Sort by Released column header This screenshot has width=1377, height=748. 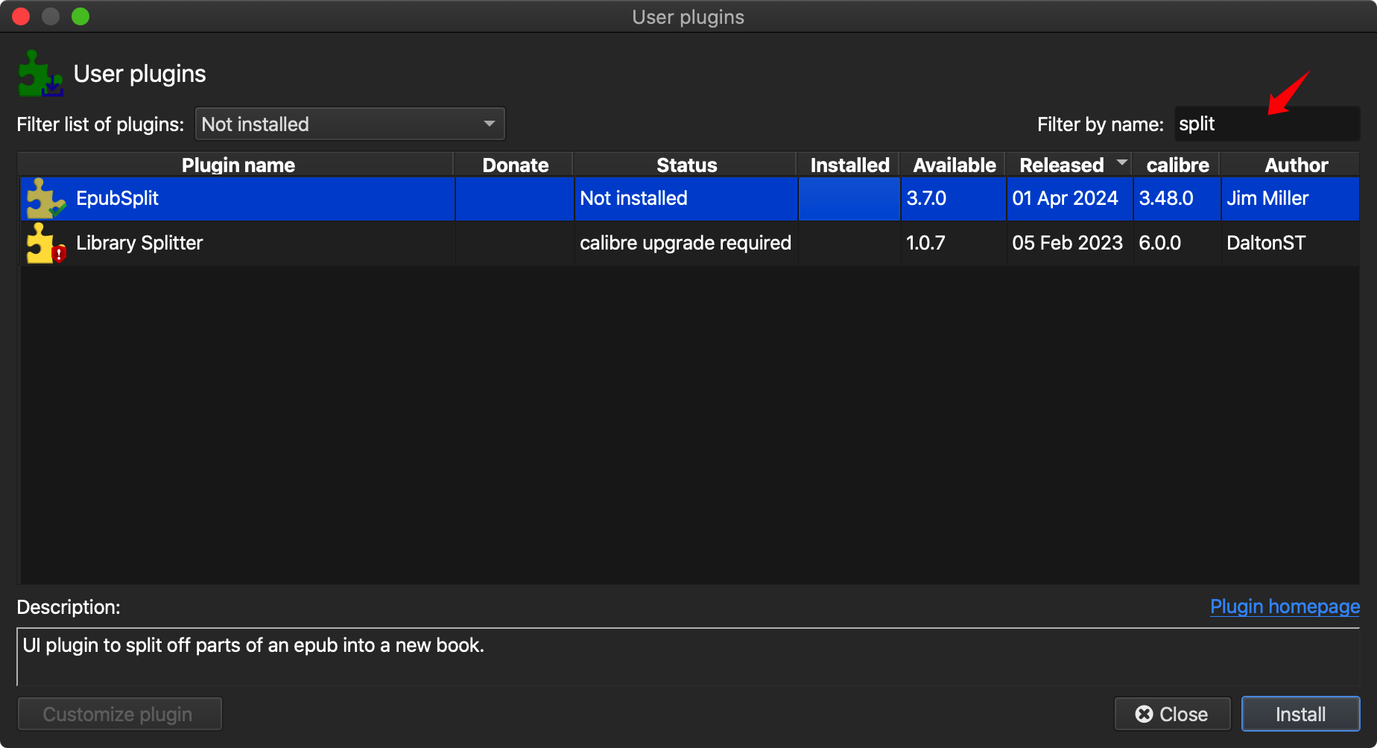pos(1069,165)
